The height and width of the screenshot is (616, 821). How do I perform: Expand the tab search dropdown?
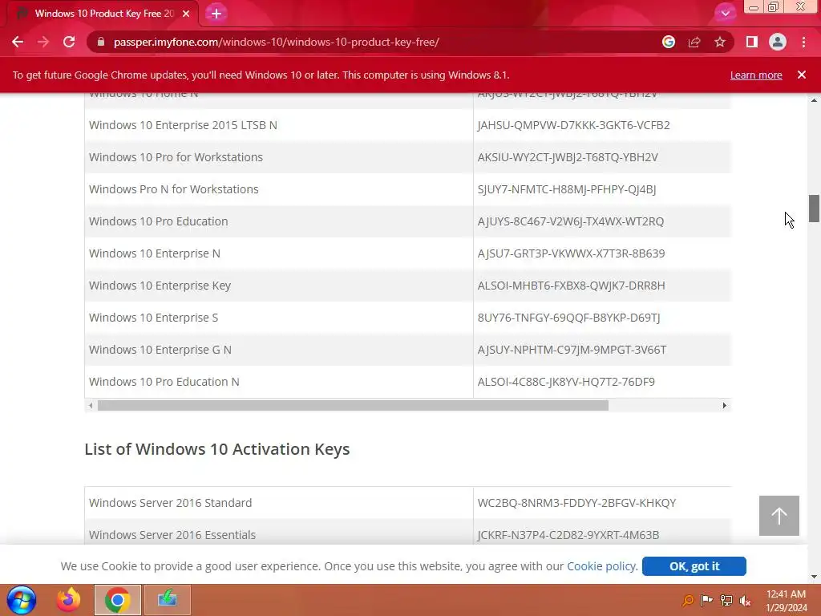point(725,13)
